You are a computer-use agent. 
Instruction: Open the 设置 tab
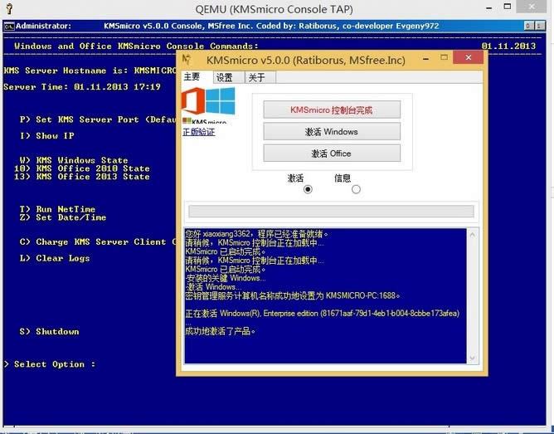(224, 78)
